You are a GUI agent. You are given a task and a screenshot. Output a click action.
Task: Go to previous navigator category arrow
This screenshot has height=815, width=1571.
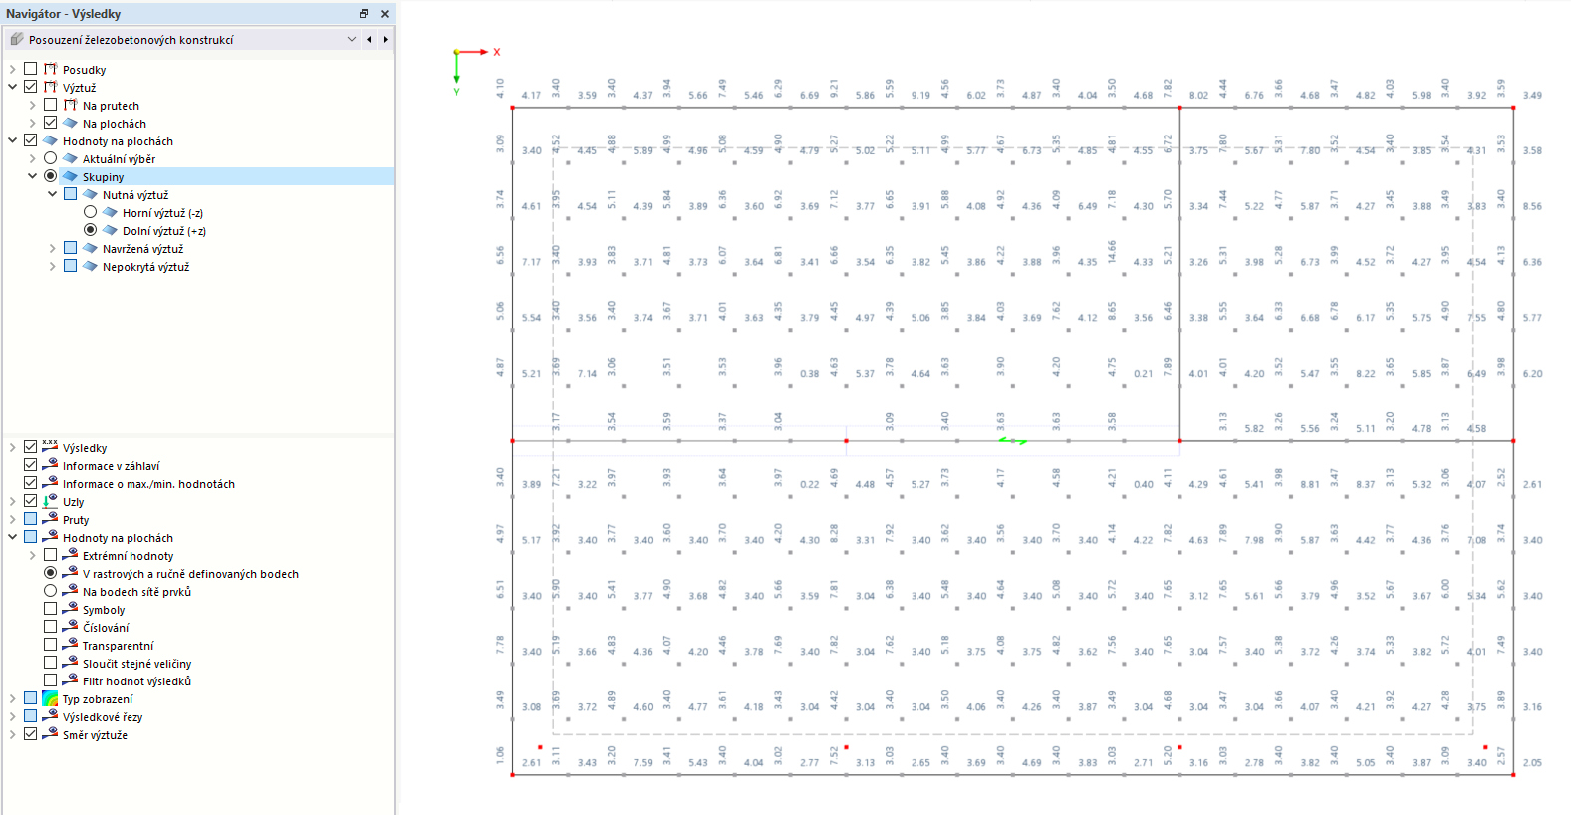369,40
